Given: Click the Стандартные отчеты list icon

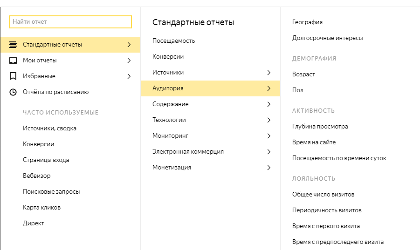Looking at the screenshot, I should (13, 45).
